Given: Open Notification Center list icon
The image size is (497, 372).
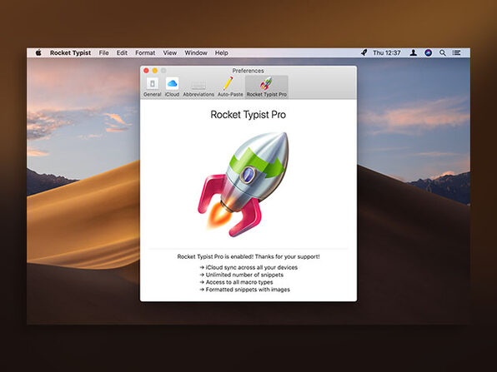Looking at the screenshot, I should [x=456, y=52].
